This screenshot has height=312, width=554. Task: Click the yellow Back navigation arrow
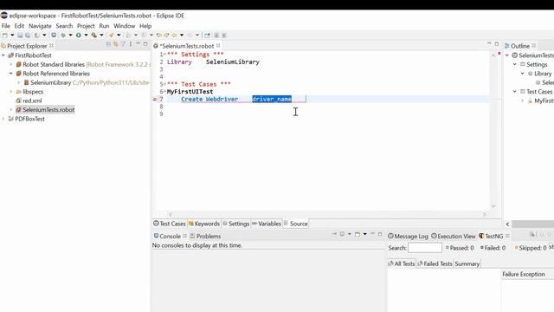174,35
